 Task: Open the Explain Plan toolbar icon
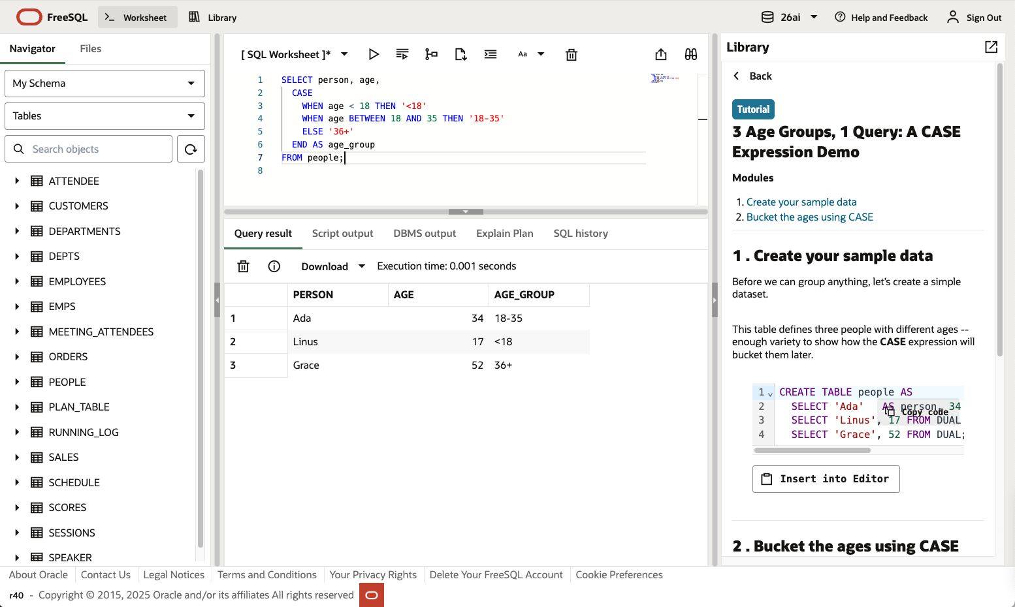[431, 54]
